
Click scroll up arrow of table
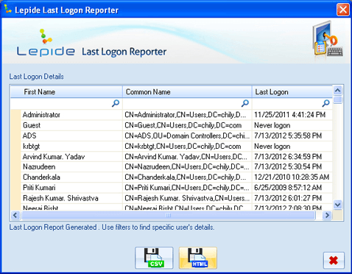338,91
